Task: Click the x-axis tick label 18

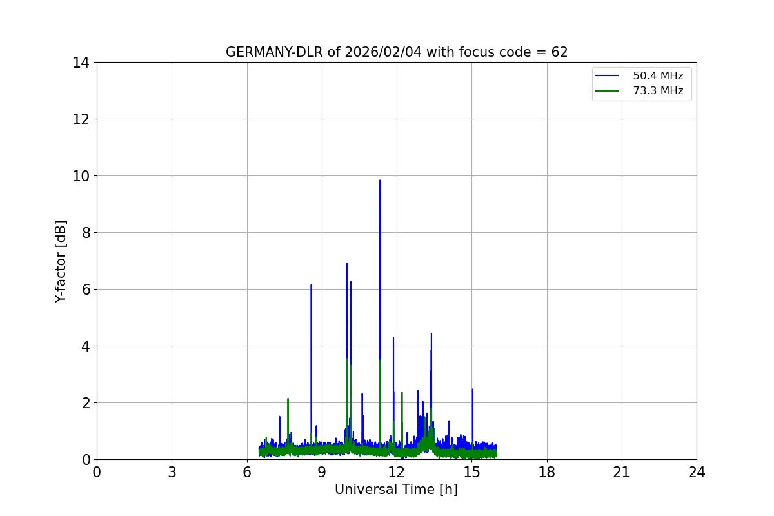Action: 547,472
